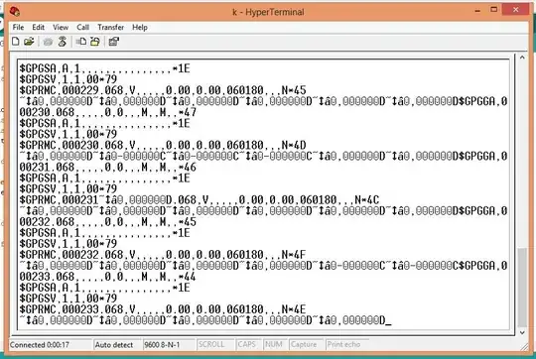The width and height of the screenshot is (536, 359).
Task: Click the Send toolbar icon
Action: [x=81, y=42]
